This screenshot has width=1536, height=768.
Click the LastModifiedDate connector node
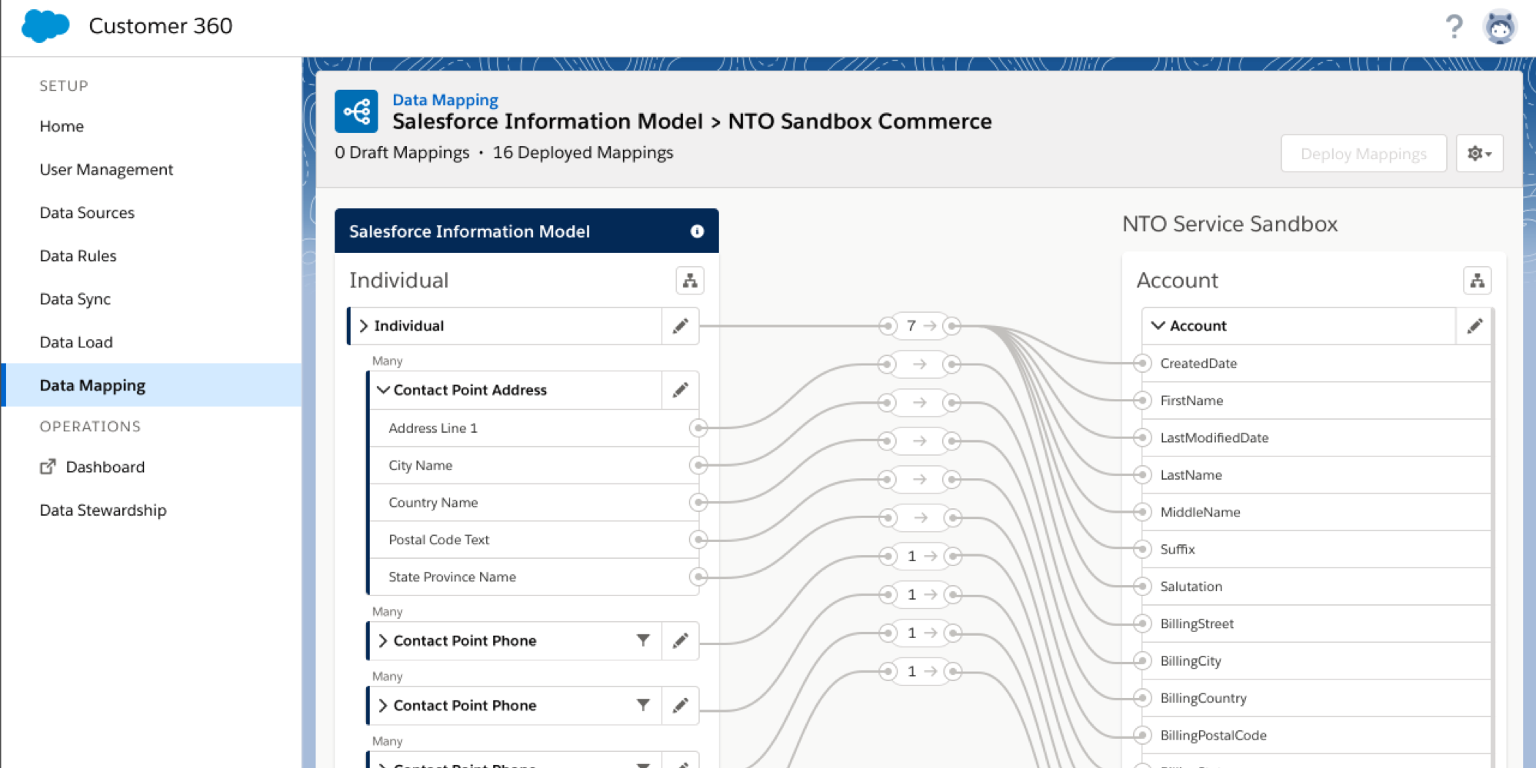click(1142, 437)
